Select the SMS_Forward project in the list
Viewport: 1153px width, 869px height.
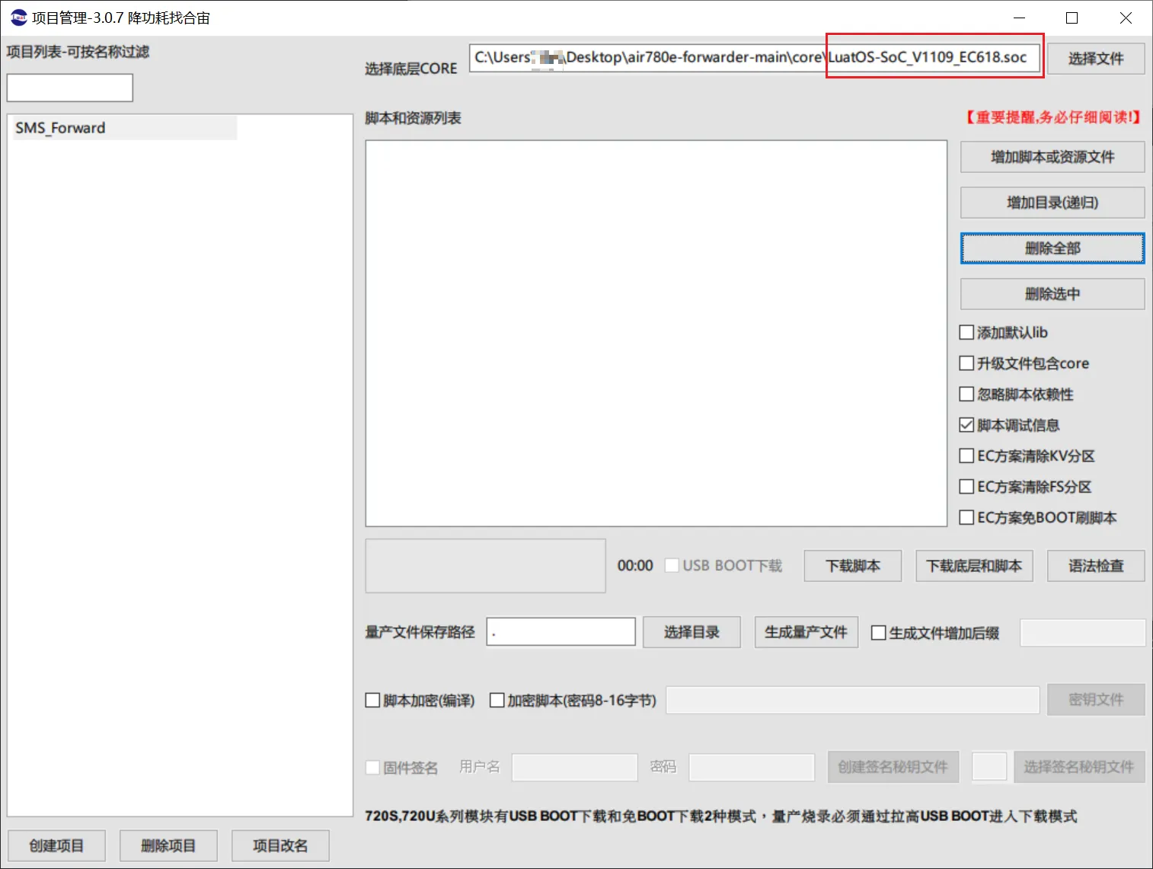(125, 128)
